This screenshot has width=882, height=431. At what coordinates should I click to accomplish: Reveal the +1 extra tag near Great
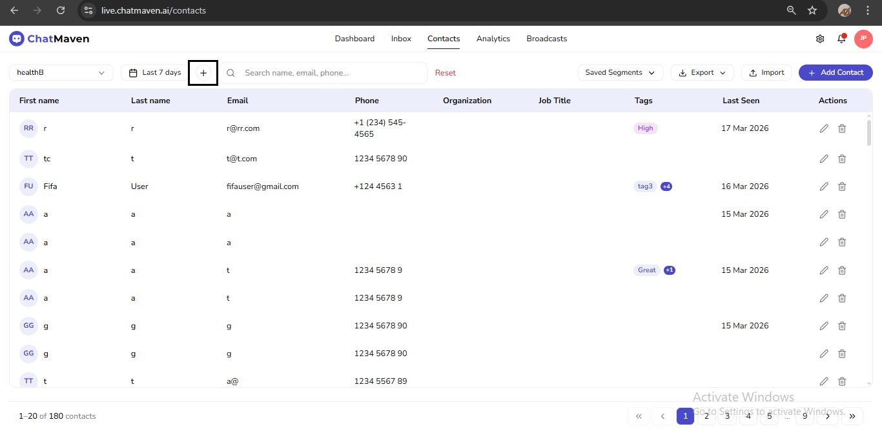(x=669, y=270)
